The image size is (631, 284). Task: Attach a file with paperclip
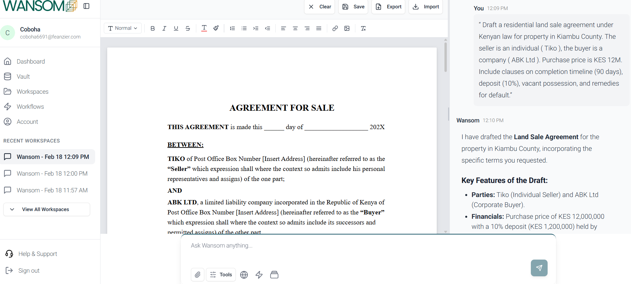(x=198, y=275)
